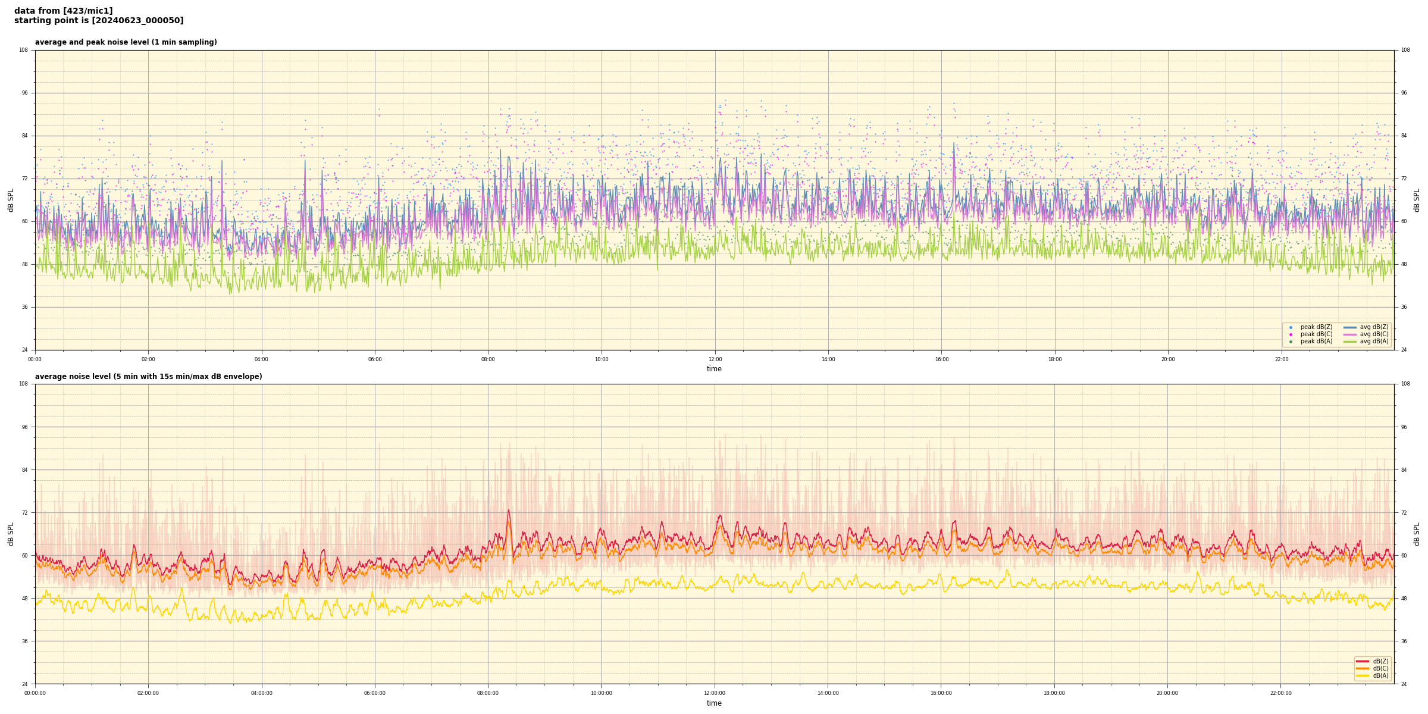Click the 22:00 tick on top chart axis
The width and height of the screenshot is (1428, 714).
coord(1281,359)
